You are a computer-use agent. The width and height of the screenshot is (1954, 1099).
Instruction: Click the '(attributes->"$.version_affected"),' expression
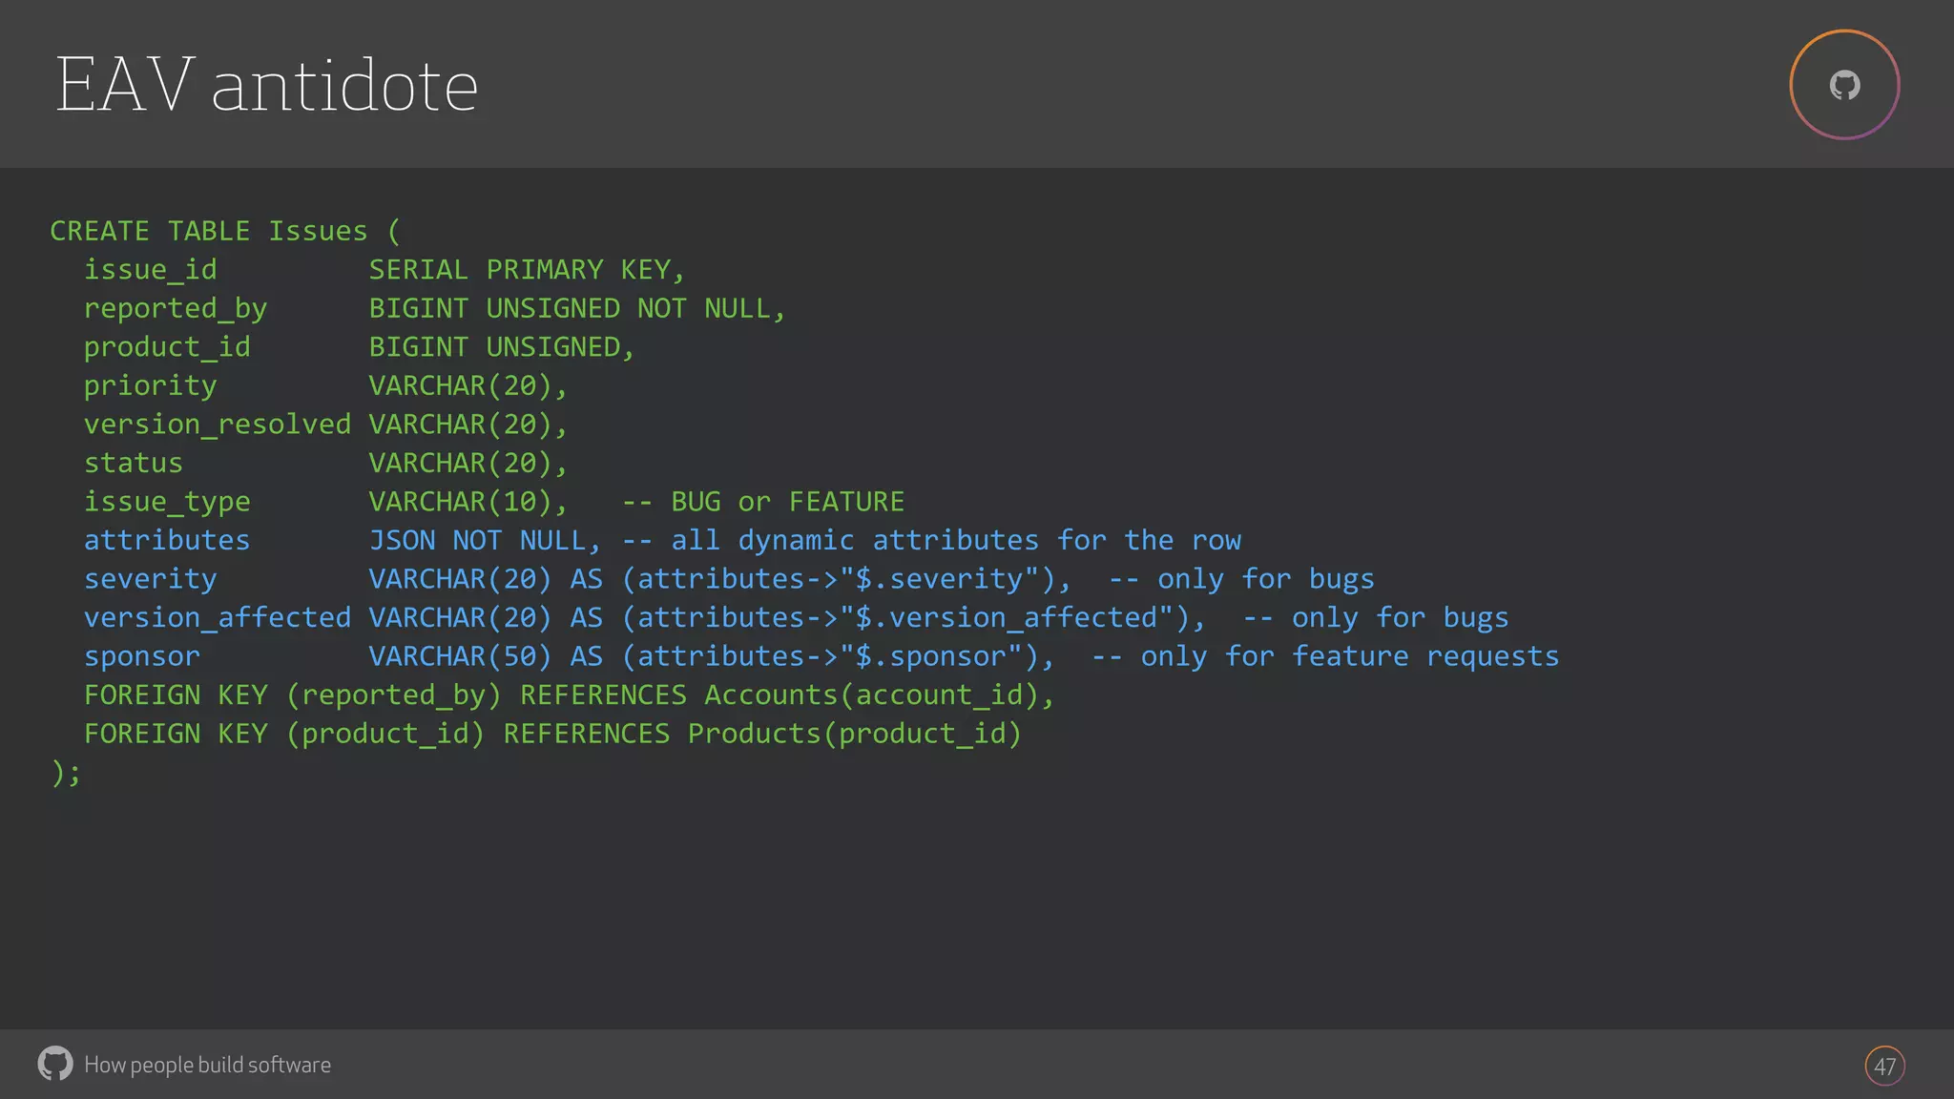point(914,618)
